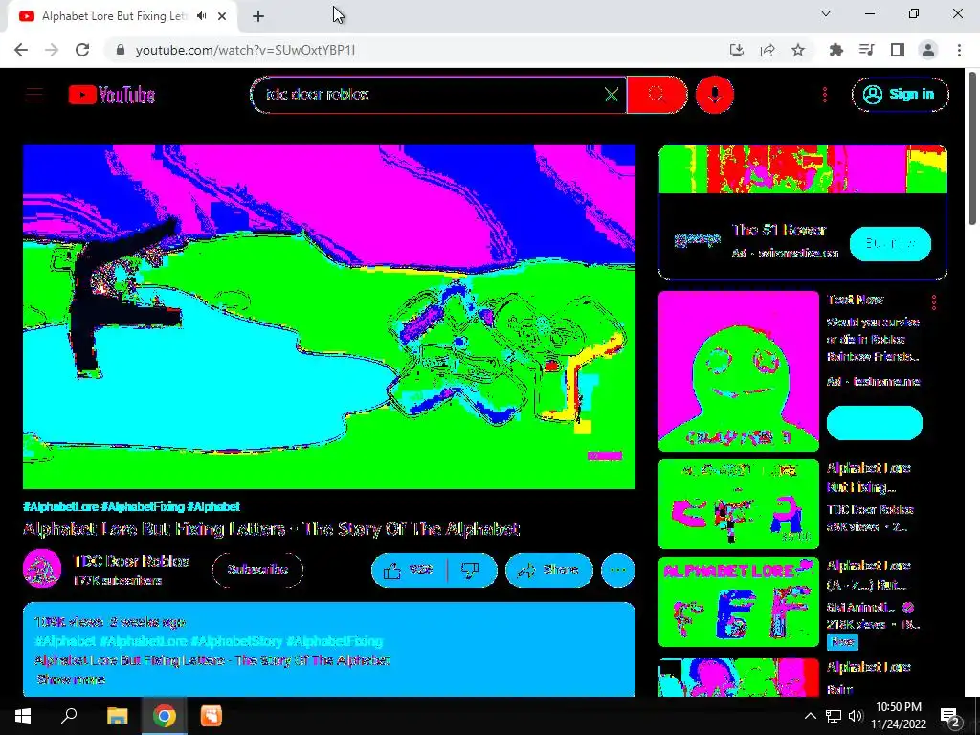The image size is (980, 735).
Task: Open the Windows Start menu
Action: (x=23, y=716)
